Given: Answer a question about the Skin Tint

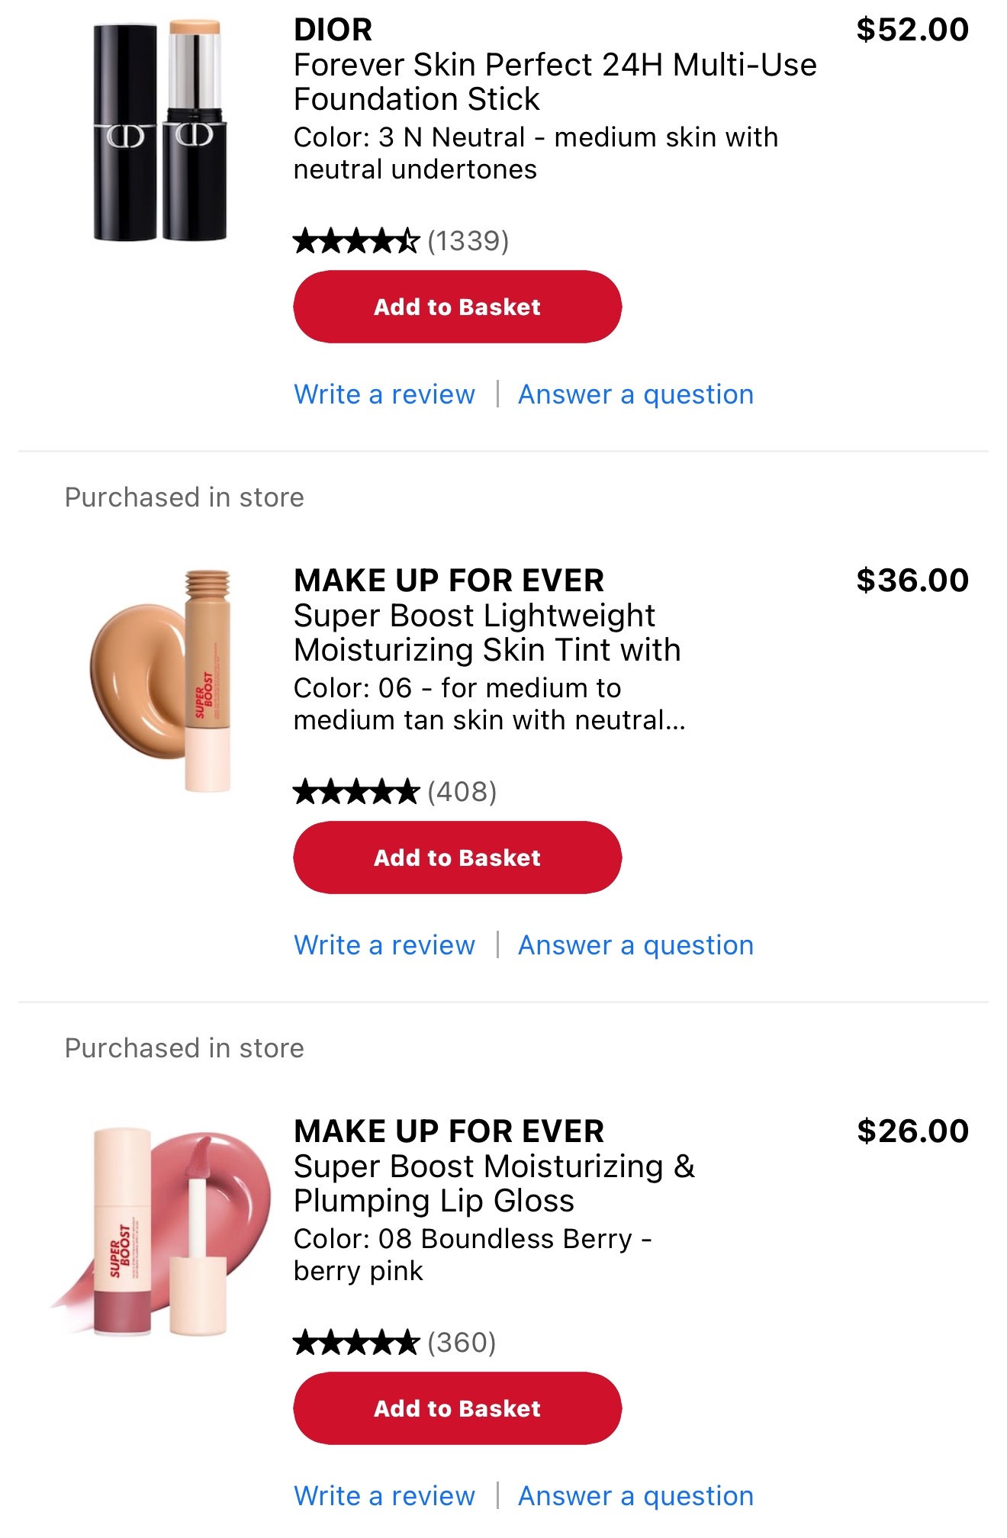Looking at the screenshot, I should click(634, 944).
